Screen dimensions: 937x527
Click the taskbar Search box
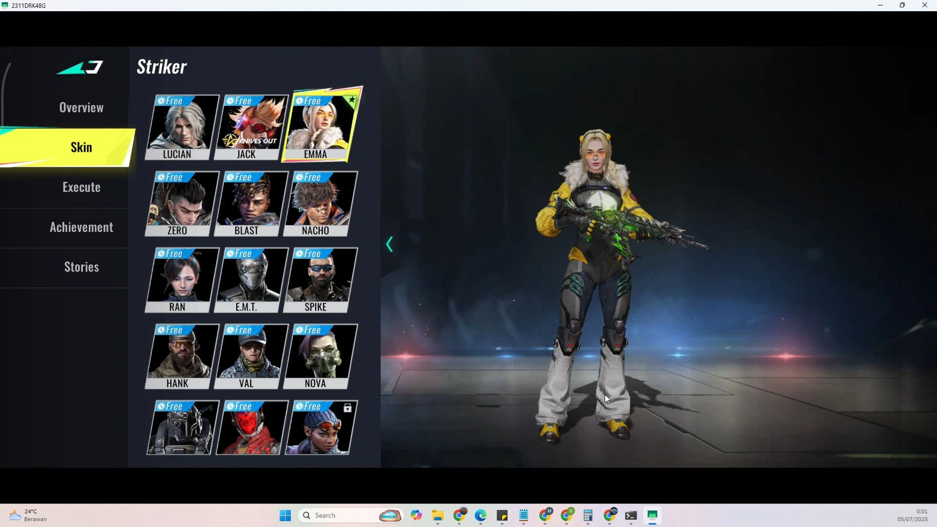(x=342, y=516)
